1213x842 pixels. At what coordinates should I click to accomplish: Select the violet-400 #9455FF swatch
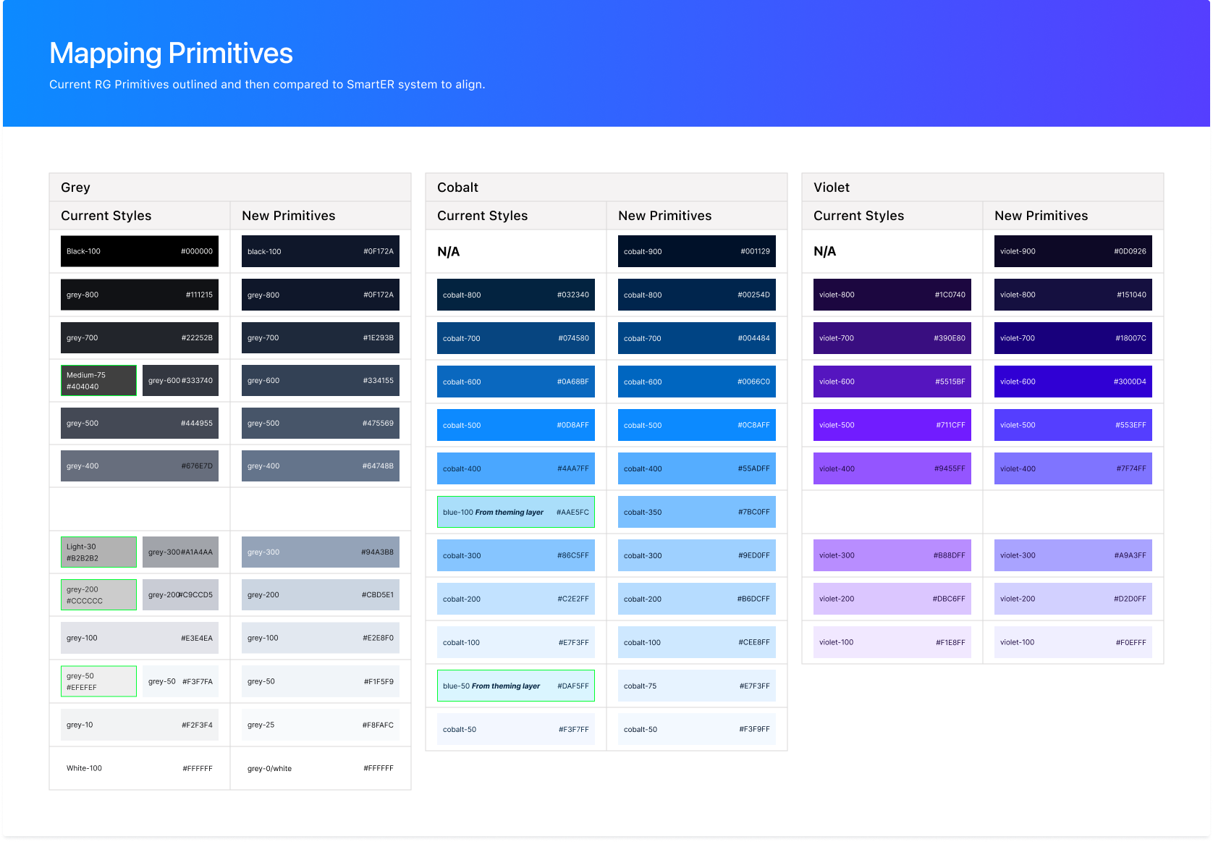(892, 468)
